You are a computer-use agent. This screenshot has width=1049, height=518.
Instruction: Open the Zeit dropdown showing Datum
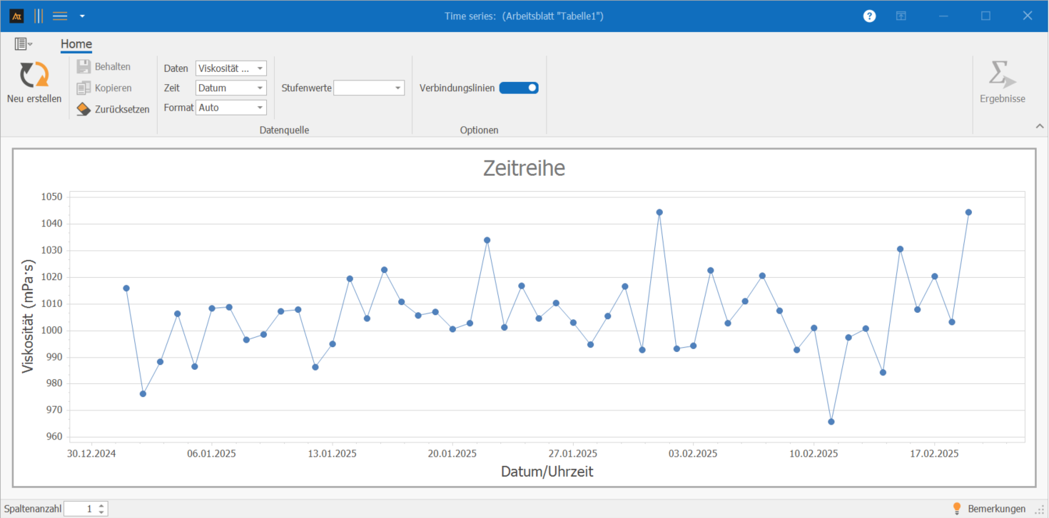pyautogui.click(x=230, y=88)
